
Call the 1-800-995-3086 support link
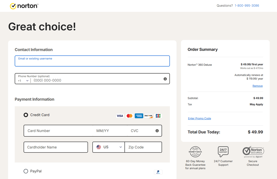(x=247, y=6)
